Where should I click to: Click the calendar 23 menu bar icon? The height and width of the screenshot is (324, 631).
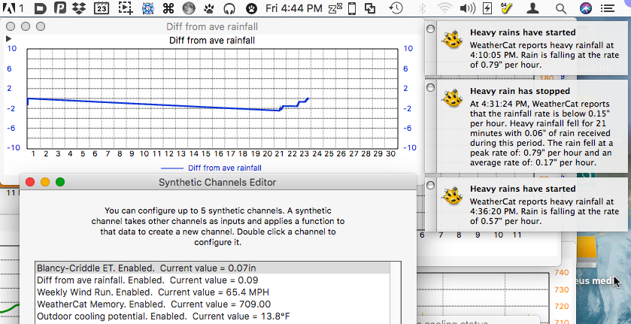[102, 8]
